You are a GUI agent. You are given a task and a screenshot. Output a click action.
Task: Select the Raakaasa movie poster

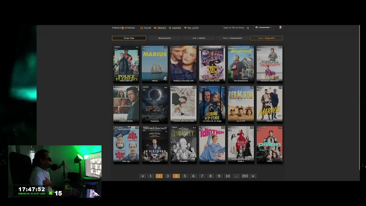155,104
